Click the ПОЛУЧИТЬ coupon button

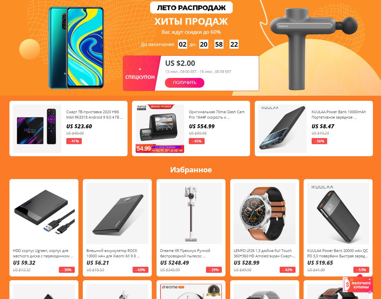click(x=184, y=83)
